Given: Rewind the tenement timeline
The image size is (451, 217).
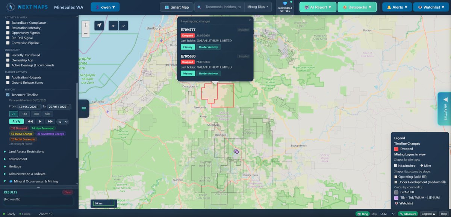Looking at the screenshot, I should (30, 122).
